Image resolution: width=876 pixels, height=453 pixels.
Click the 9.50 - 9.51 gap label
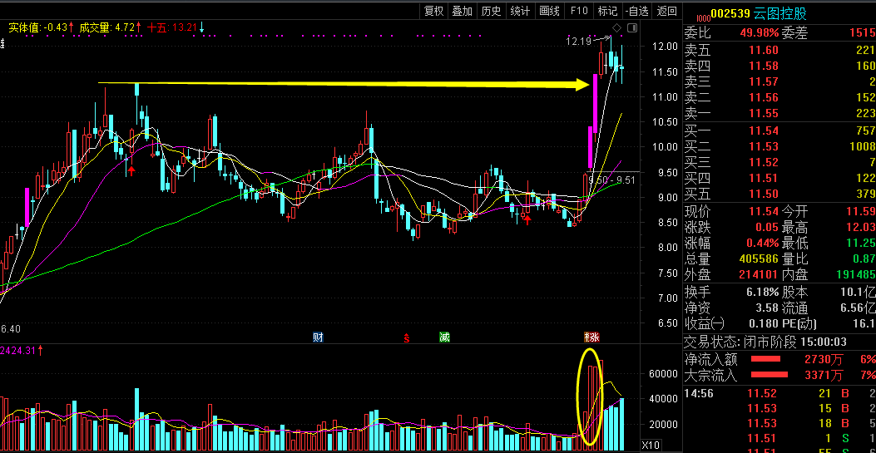[611, 180]
